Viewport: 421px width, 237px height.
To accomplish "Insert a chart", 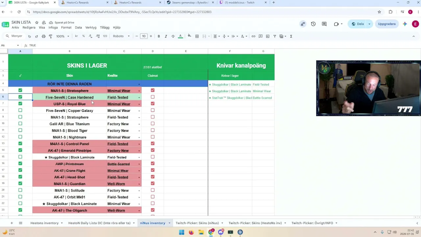I will [267, 36].
